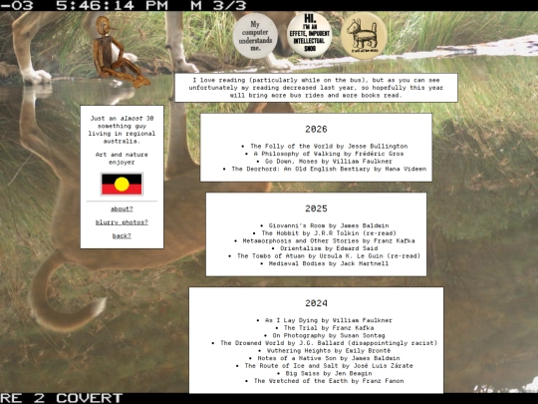538x404 pixels.
Task: Click the 'Effete, impudent intellectual snob' badge
Action: [x=310, y=35]
